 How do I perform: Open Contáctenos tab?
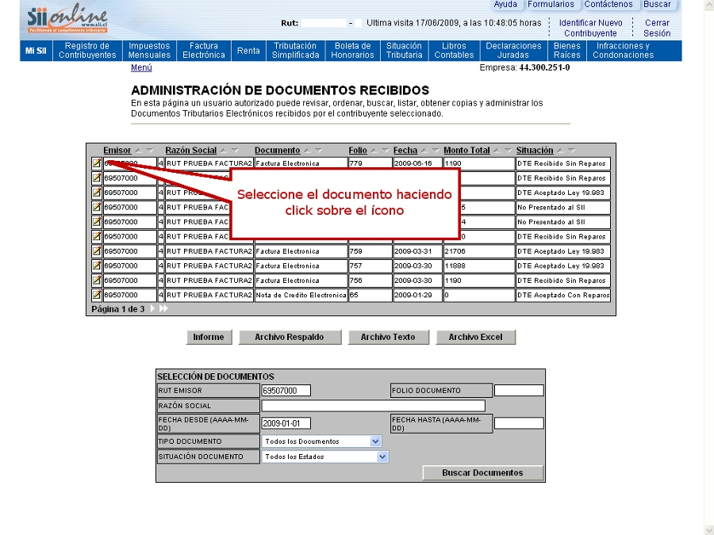pyautogui.click(x=608, y=5)
